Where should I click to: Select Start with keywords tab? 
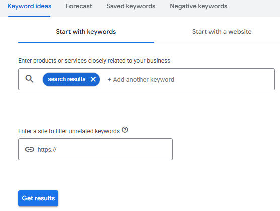coord(86,32)
